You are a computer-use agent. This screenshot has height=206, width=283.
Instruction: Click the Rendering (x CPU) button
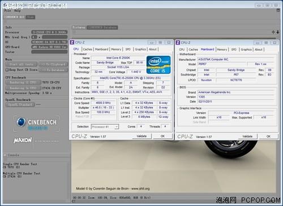[x=23, y=88]
